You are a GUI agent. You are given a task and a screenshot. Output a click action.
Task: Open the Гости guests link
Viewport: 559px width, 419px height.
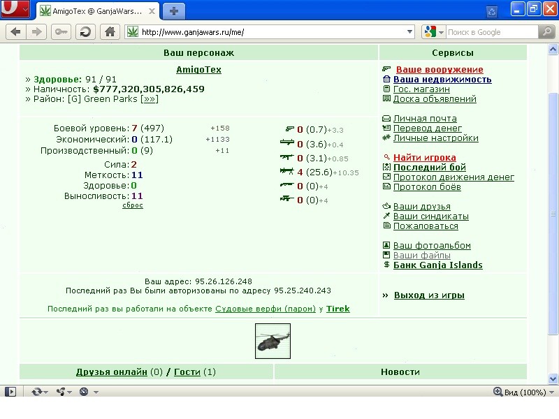(x=187, y=372)
